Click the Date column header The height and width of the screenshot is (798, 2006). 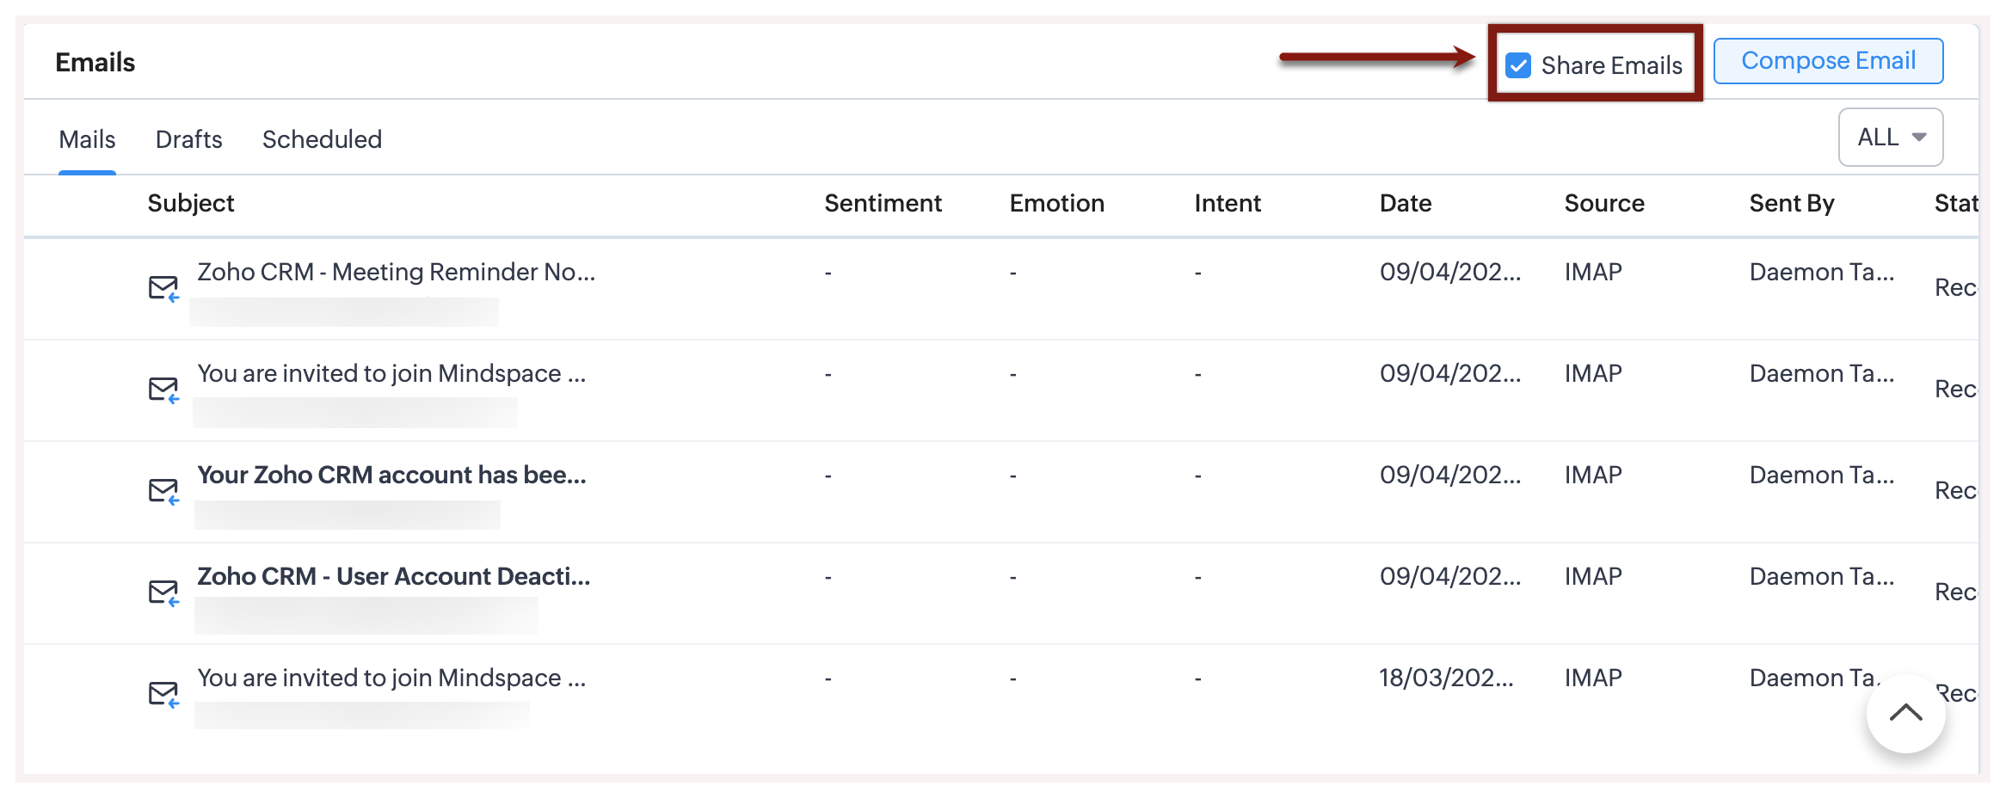pos(1406,204)
